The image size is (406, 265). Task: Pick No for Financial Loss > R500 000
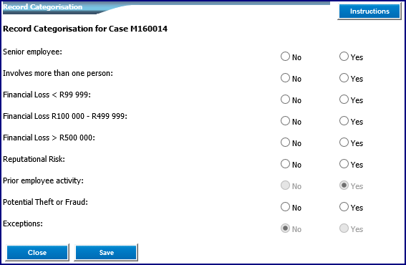tap(285, 143)
